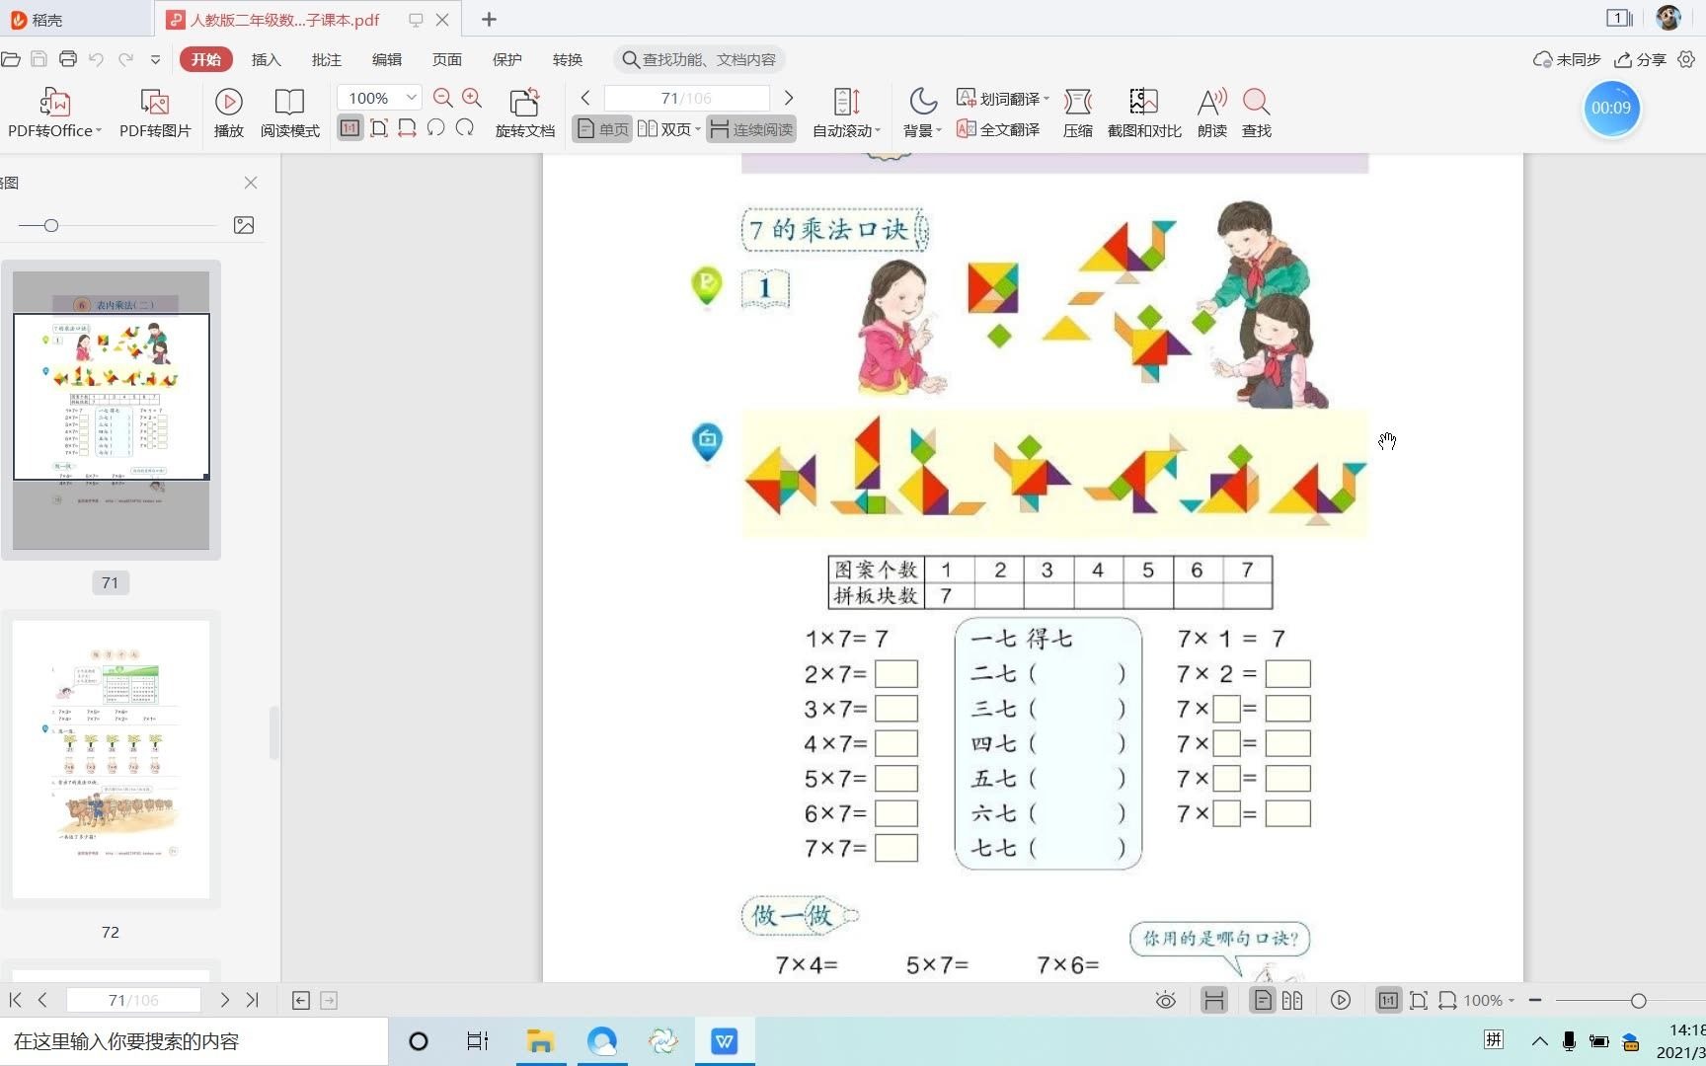Toggle double page view in status bar
Screen dimensions: 1706x1066
pos(1292,1001)
